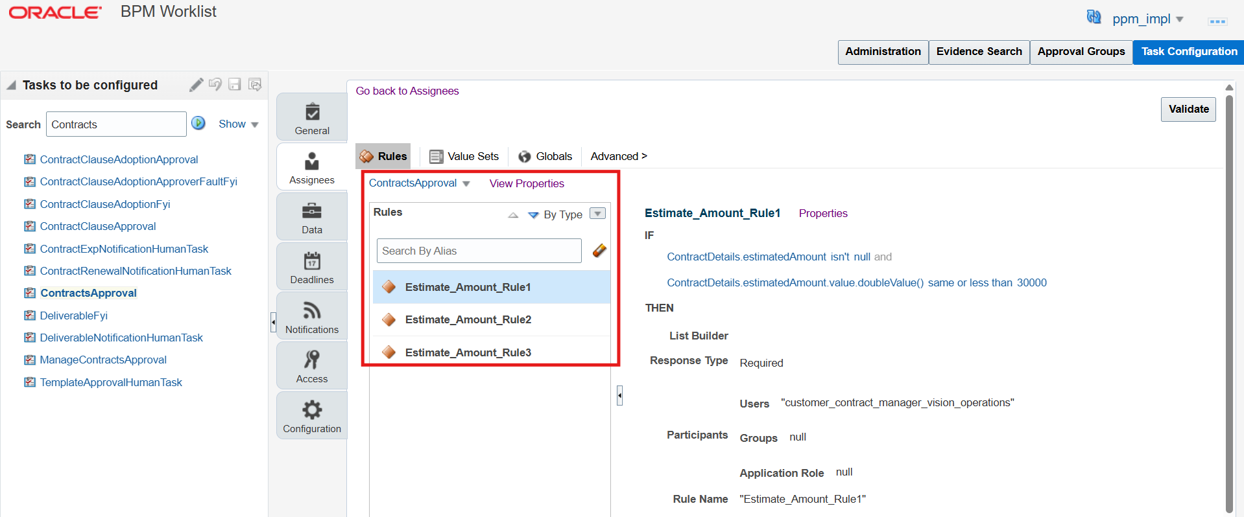Select Estimate_Amount_Rule1 in the rules list
This screenshot has width=1244, height=517.
tap(492, 287)
